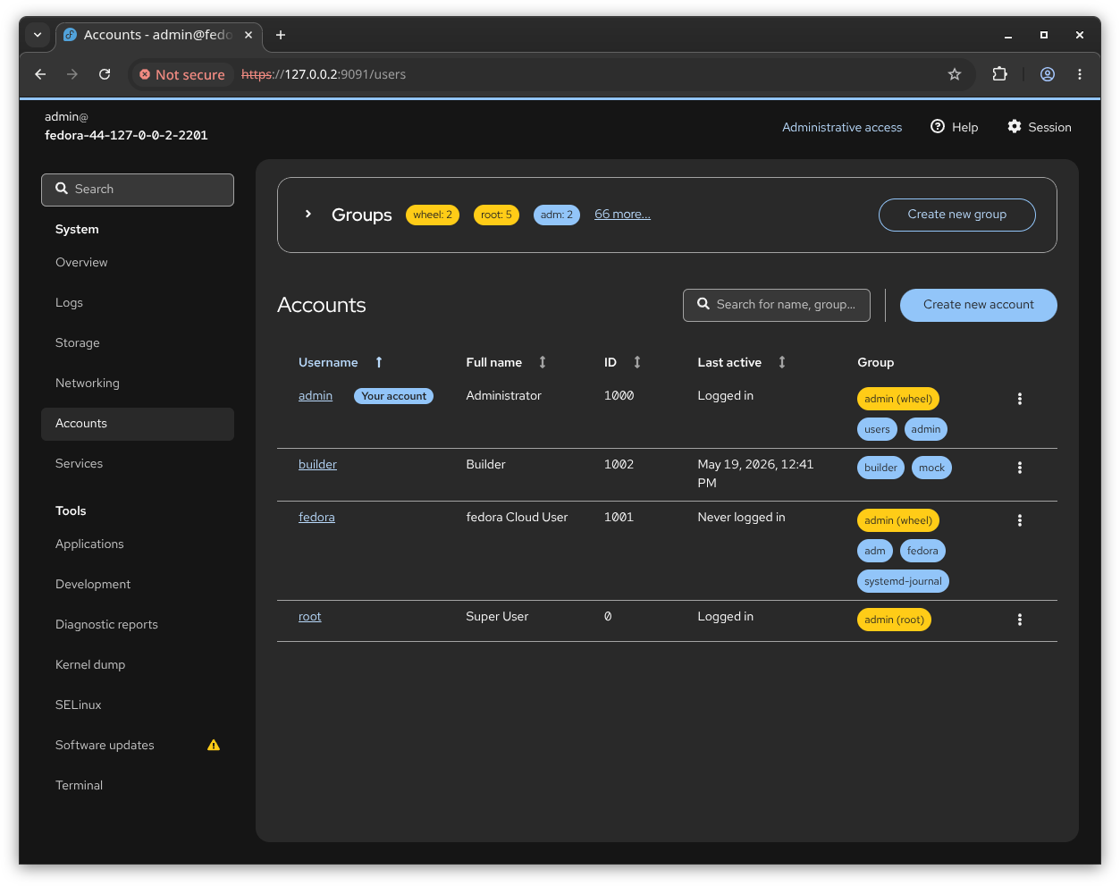
Task: Sort accounts by ID arrows
Action: 637,362
